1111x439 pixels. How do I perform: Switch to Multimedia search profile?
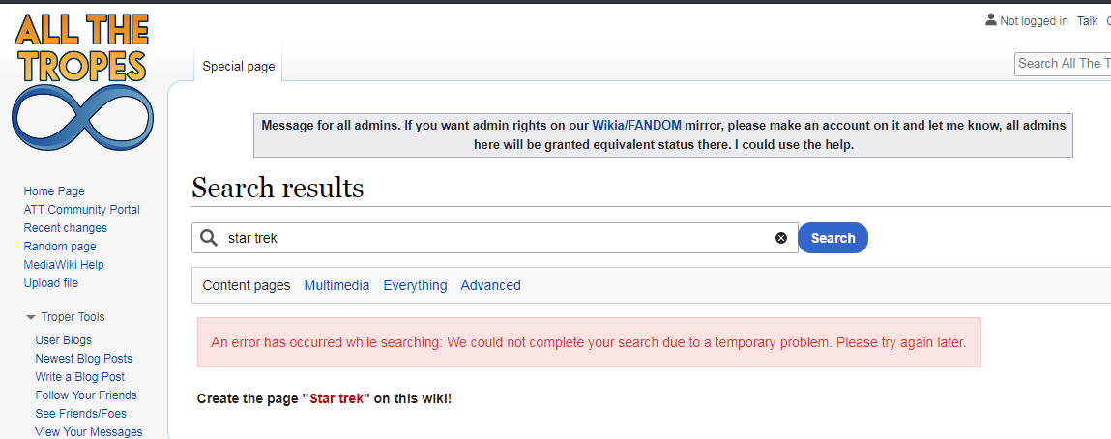(x=336, y=285)
